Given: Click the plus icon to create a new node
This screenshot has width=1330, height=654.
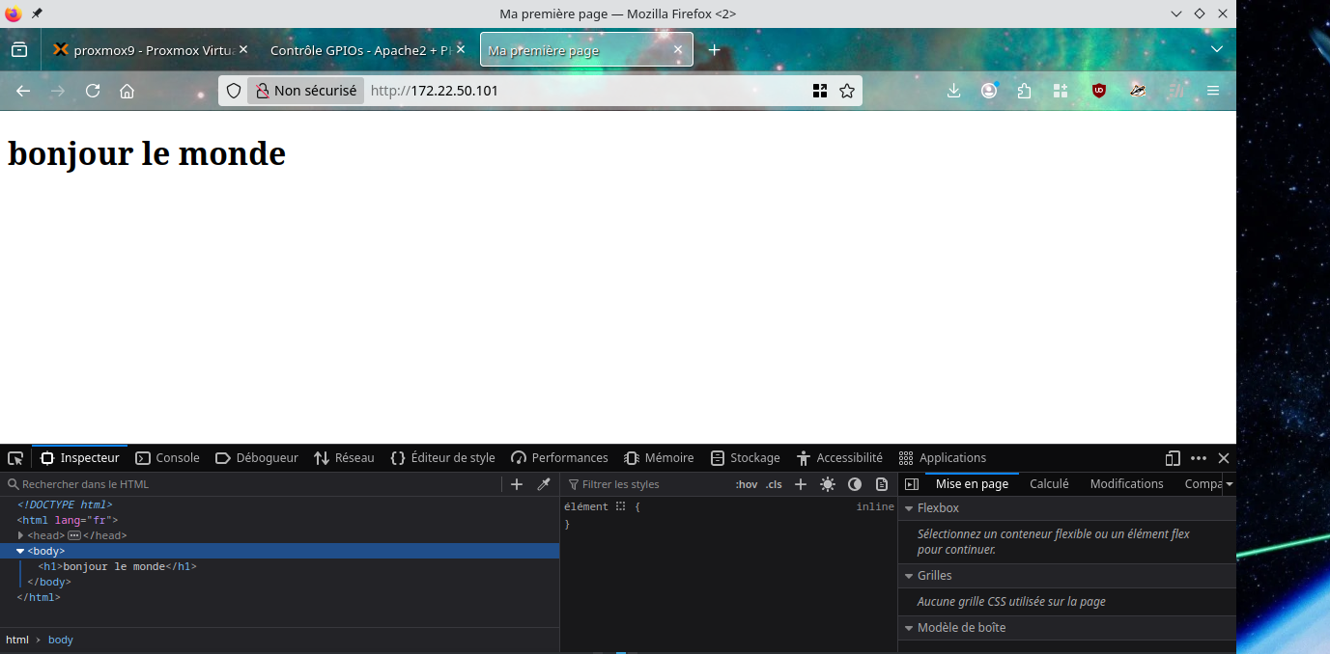Looking at the screenshot, I should [517, 484].
